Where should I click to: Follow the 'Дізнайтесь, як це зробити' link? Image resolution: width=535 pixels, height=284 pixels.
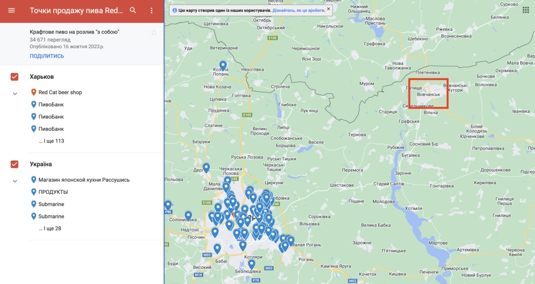tap(298, 11)
